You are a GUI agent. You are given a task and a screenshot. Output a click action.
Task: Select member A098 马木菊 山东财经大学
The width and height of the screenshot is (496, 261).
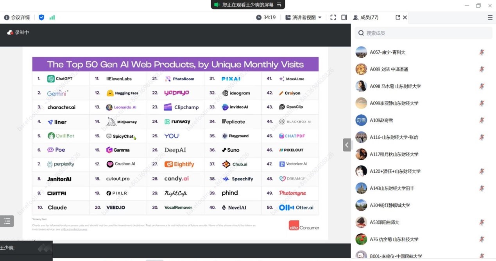[395, 86]
